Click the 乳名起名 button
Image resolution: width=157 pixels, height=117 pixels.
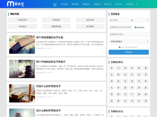pyautogui.click(x=23, y=27)
